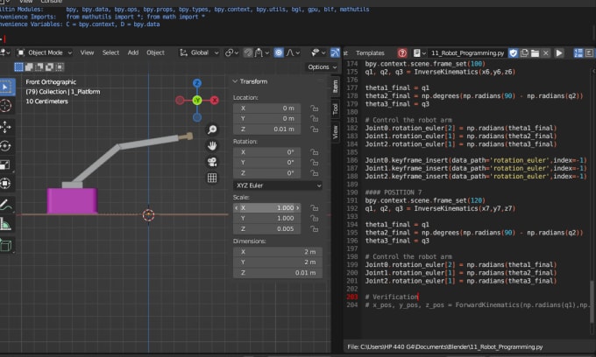This screenshot has width=596, height=357.
Task: Click the viewport zoom magnifier icon
Action: 212,129
